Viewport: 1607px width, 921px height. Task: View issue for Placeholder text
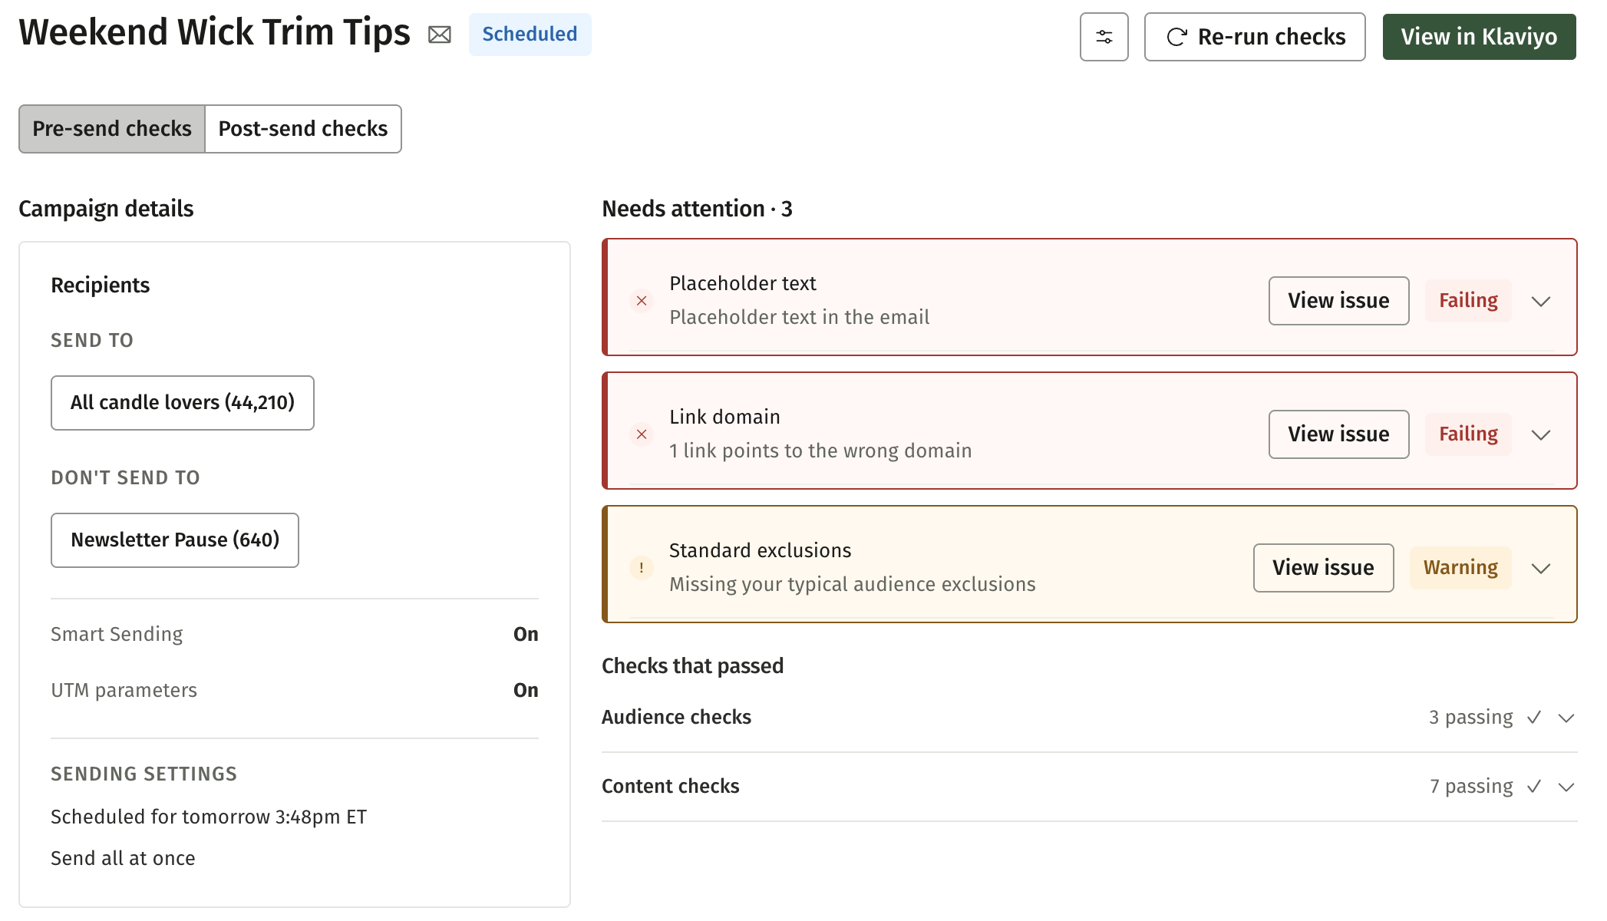pos(1338,301)
